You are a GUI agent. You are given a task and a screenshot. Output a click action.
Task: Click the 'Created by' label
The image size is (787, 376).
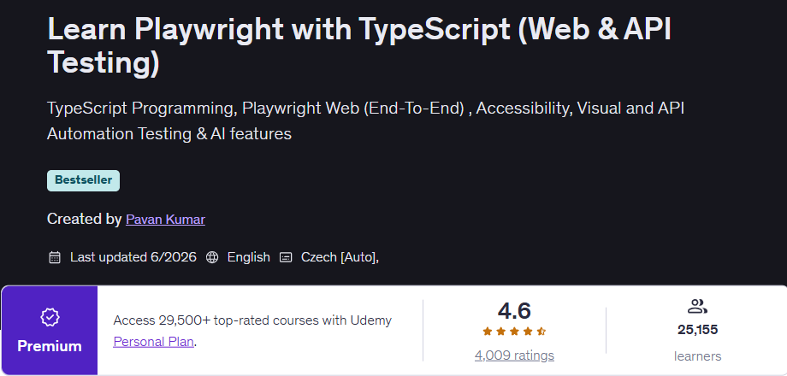tap(85, 219)
